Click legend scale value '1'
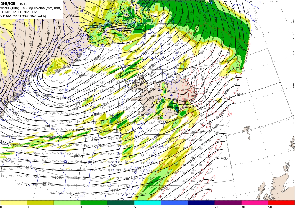The width and height of the screenshot is (295, 209). click(x=81, y=207)
